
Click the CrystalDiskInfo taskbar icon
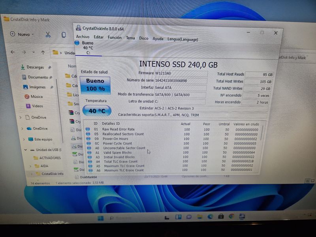click(x=242, y=216)
